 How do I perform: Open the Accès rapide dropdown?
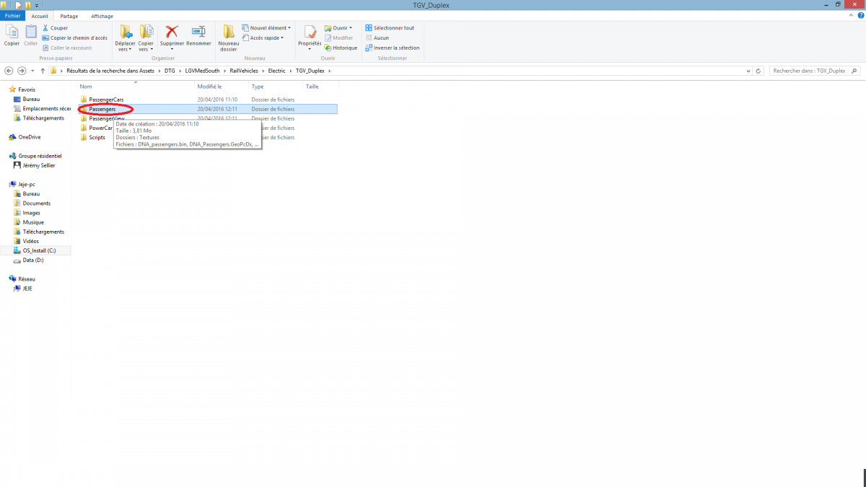(x=263, y=38)
